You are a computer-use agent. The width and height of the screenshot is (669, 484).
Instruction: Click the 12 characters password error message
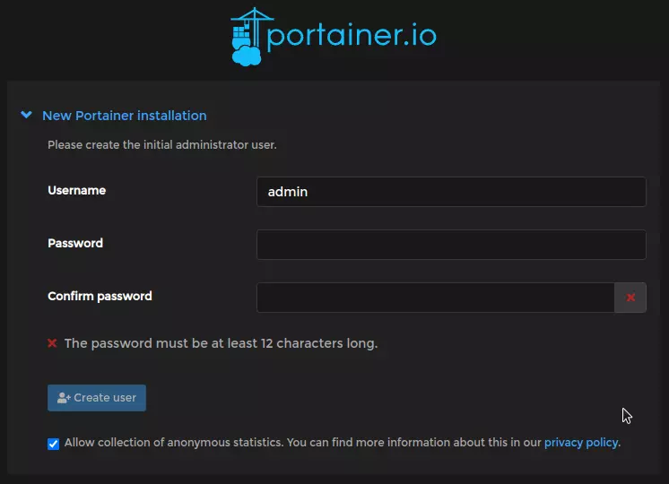coord(221,343)
